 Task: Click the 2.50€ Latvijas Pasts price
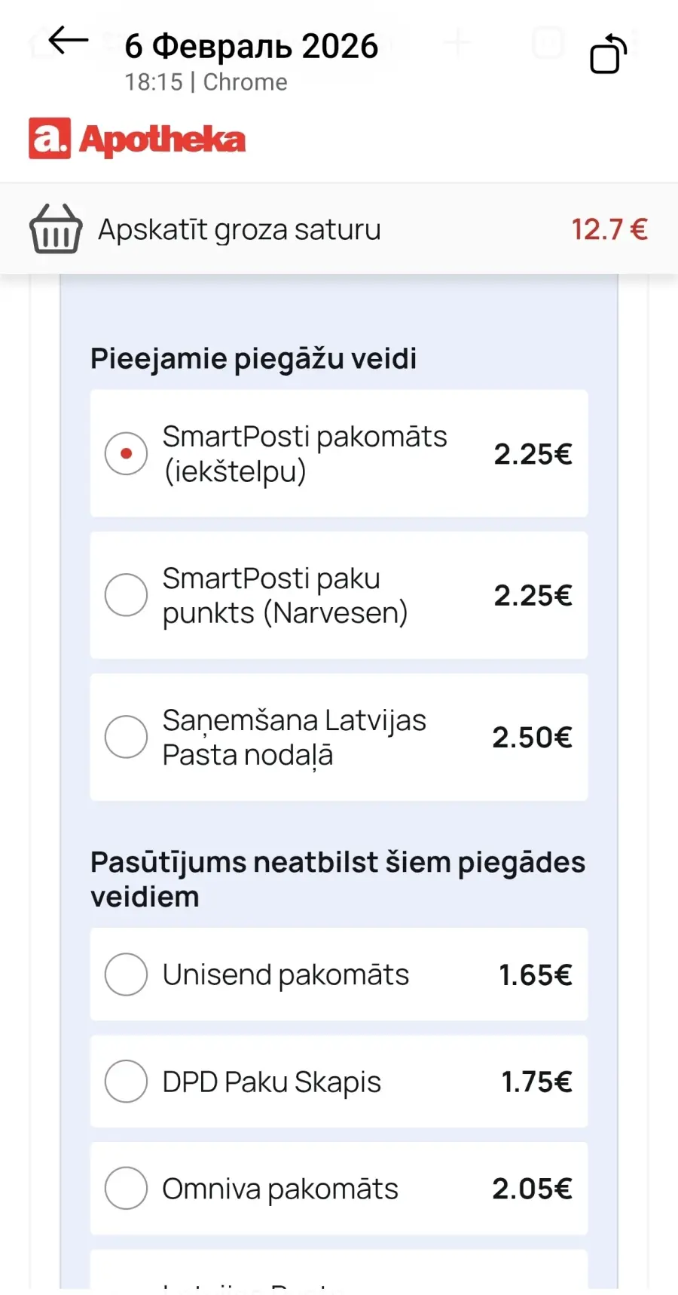[532, 737]
